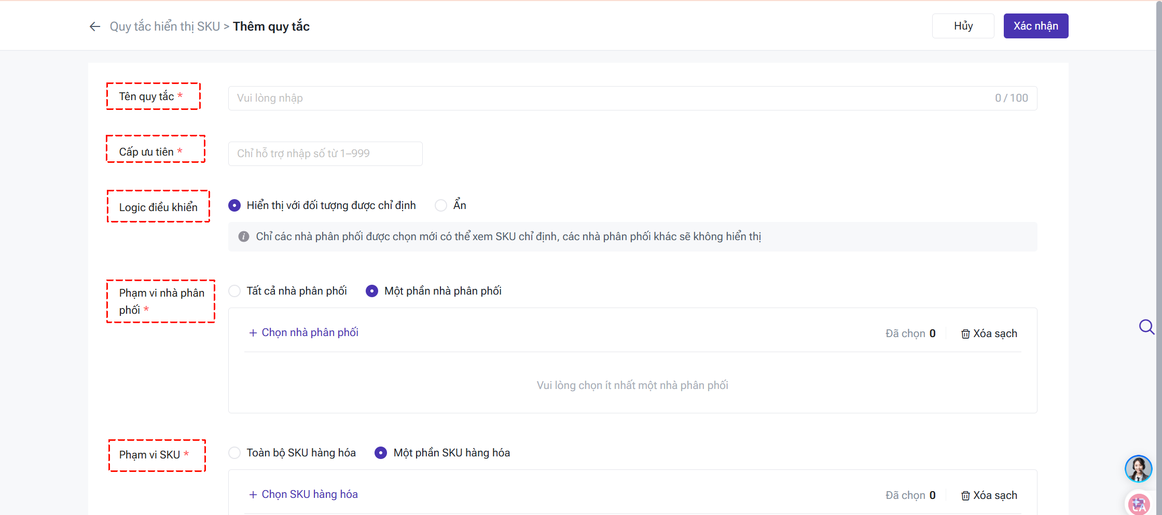Click the Cấp ưu tiên number field

coord(325,154)
